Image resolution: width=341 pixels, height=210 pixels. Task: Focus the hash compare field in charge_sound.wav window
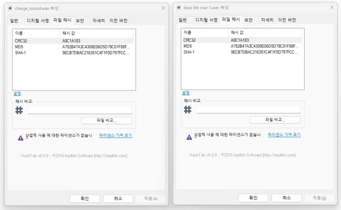click(x=80, y=110)
